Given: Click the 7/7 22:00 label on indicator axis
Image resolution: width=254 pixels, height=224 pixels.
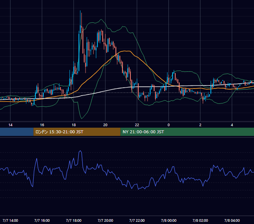Looking at the screenshot, I should [137, 220].
